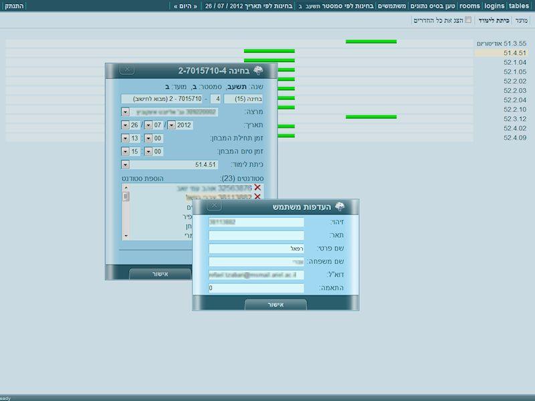Click the student list scrollbar up arrow
Viewport: 535px width, 401px height.
click(x=126, y=188)
